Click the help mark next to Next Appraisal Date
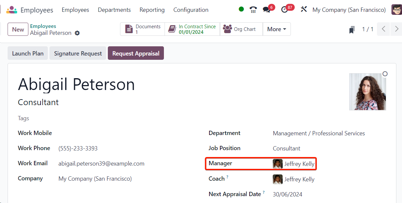This screenshot has width=402, height=203. [264, 192]
